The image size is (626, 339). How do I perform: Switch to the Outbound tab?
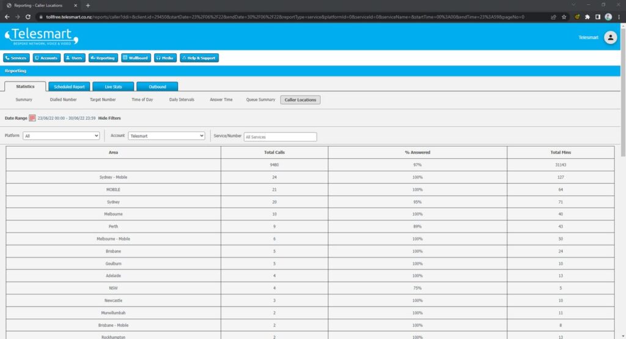tap(157, 87)
